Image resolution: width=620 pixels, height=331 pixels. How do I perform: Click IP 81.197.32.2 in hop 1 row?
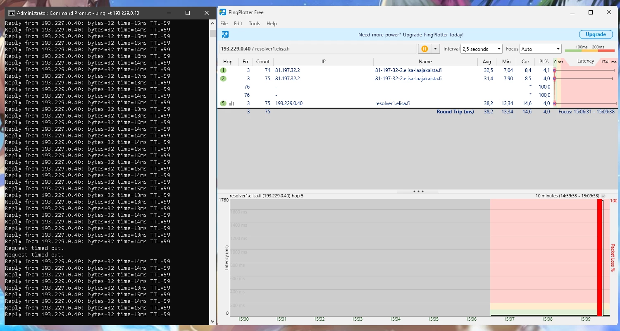(288, 70)
